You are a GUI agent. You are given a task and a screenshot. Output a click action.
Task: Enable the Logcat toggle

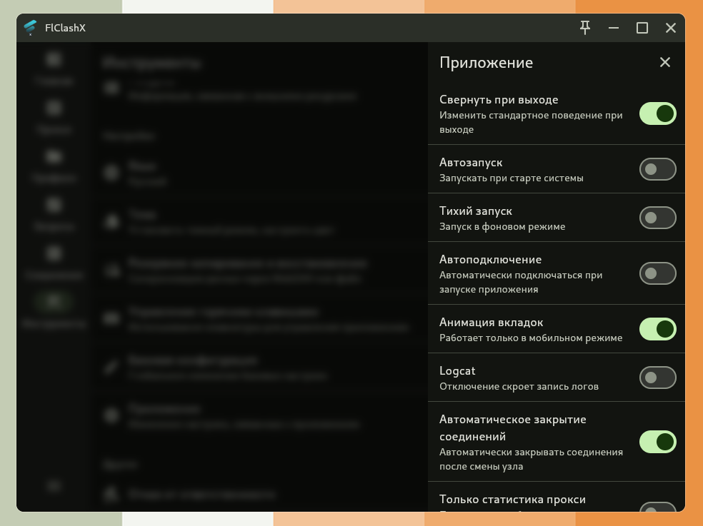pos(657,378)
